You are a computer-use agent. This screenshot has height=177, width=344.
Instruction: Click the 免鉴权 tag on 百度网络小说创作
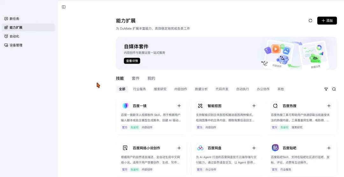click(135, 169)
